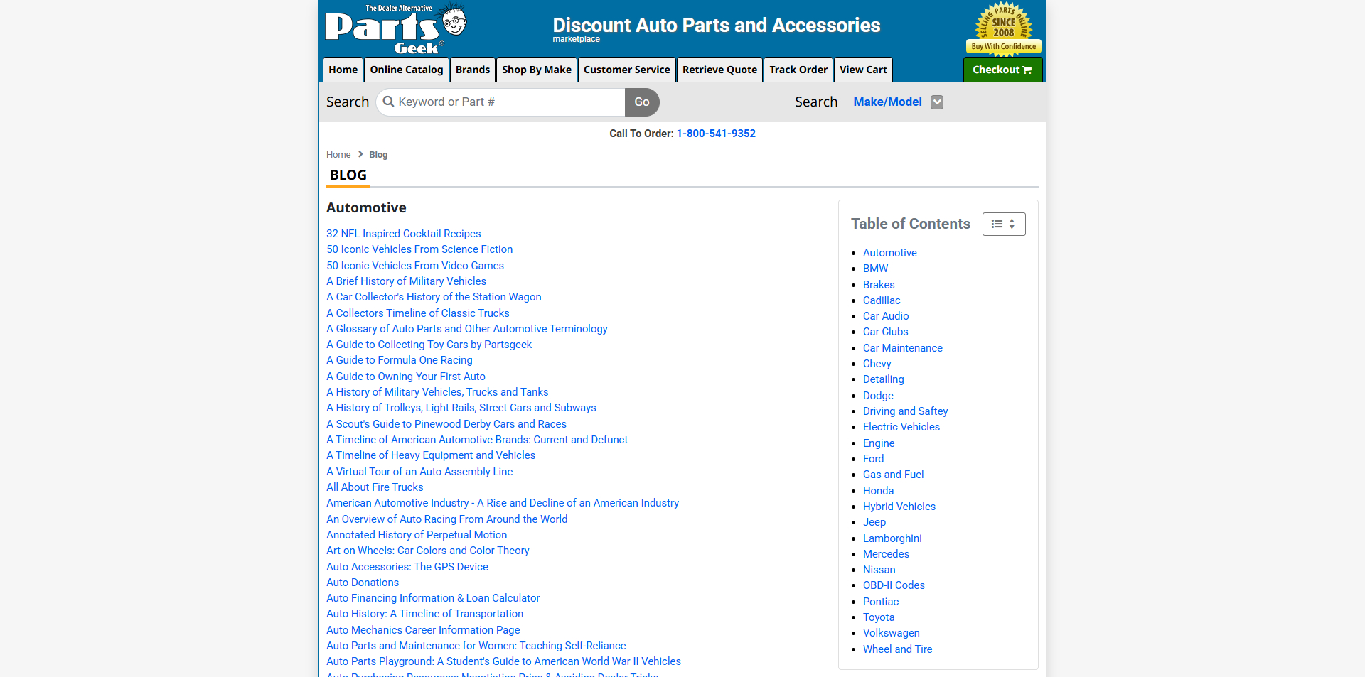The width and height of the screenshot is (1365, 677).
Task: Open Auto Mechanics Career Information Page
Action: [x=423, y=630]
